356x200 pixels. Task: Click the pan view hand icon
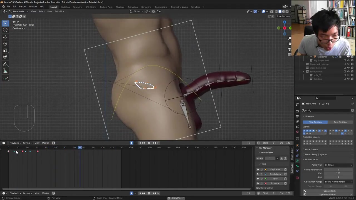(x=290, y=44)
